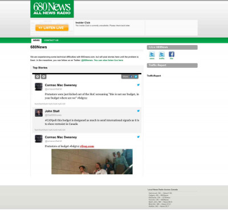Click the Follow 680News panel header

(172, 47)
